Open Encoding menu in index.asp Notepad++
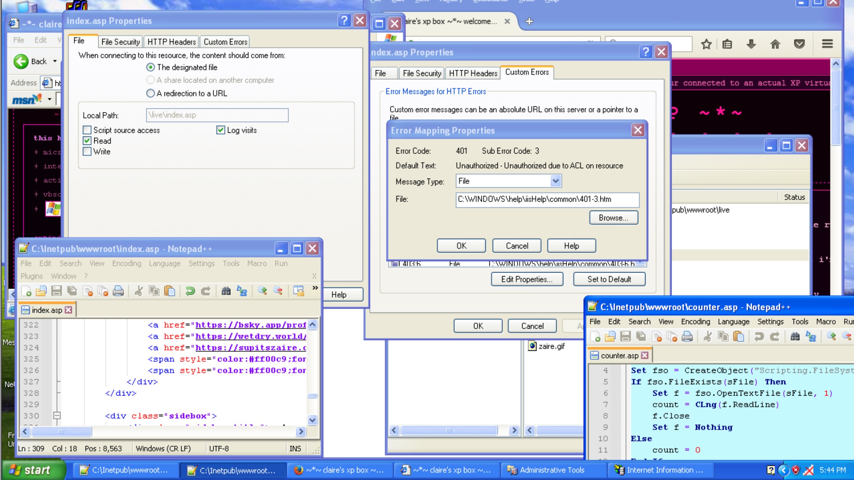 point(126,263)
